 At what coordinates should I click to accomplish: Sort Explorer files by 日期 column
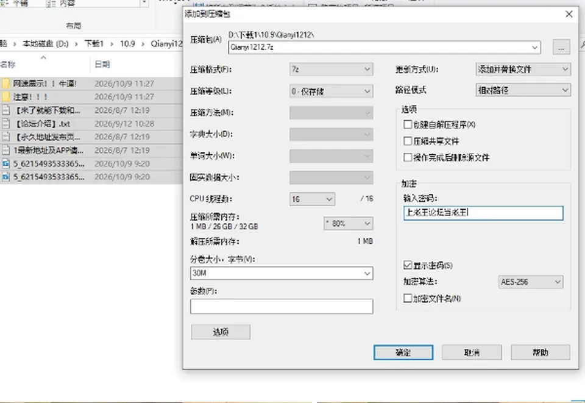point(102,64)
